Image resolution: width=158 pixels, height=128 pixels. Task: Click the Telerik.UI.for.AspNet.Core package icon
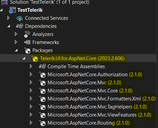(35, 58)
